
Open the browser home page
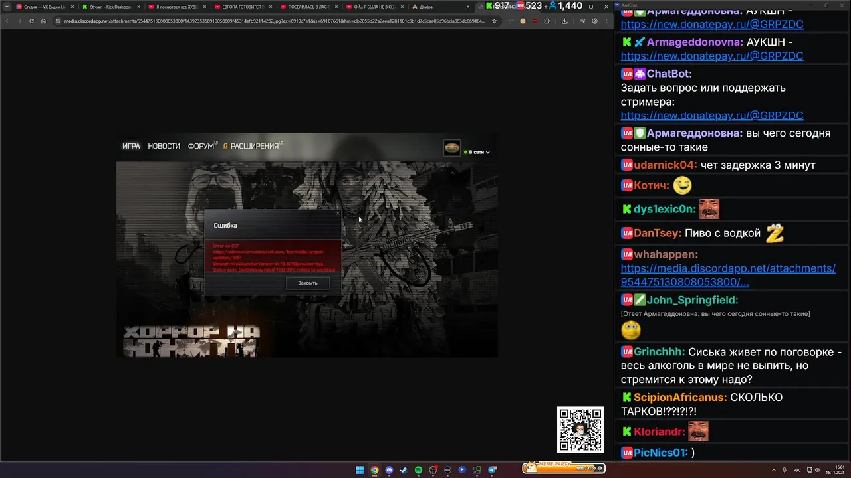(x=43, y=21)
